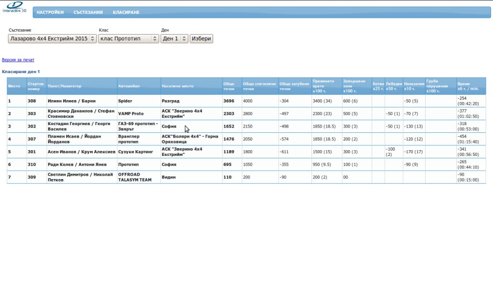The width and height of the screenshot is (493, 308).
Task: Select pilot Красимир Данаилов / Стефан Стояновски
Action: [x=81, y=114]
